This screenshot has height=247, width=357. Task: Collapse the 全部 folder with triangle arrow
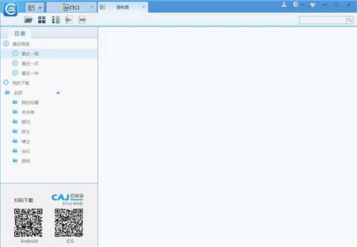click(x=58, y=93)
